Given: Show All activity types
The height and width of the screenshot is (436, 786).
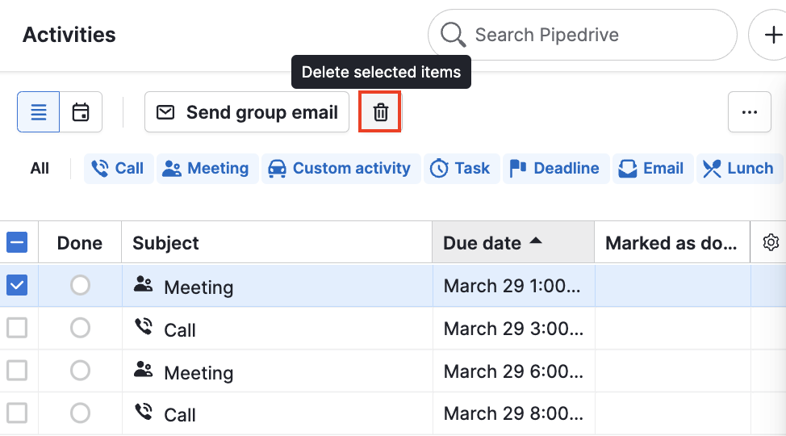Looking at the screenshot, I should point(40,169).
